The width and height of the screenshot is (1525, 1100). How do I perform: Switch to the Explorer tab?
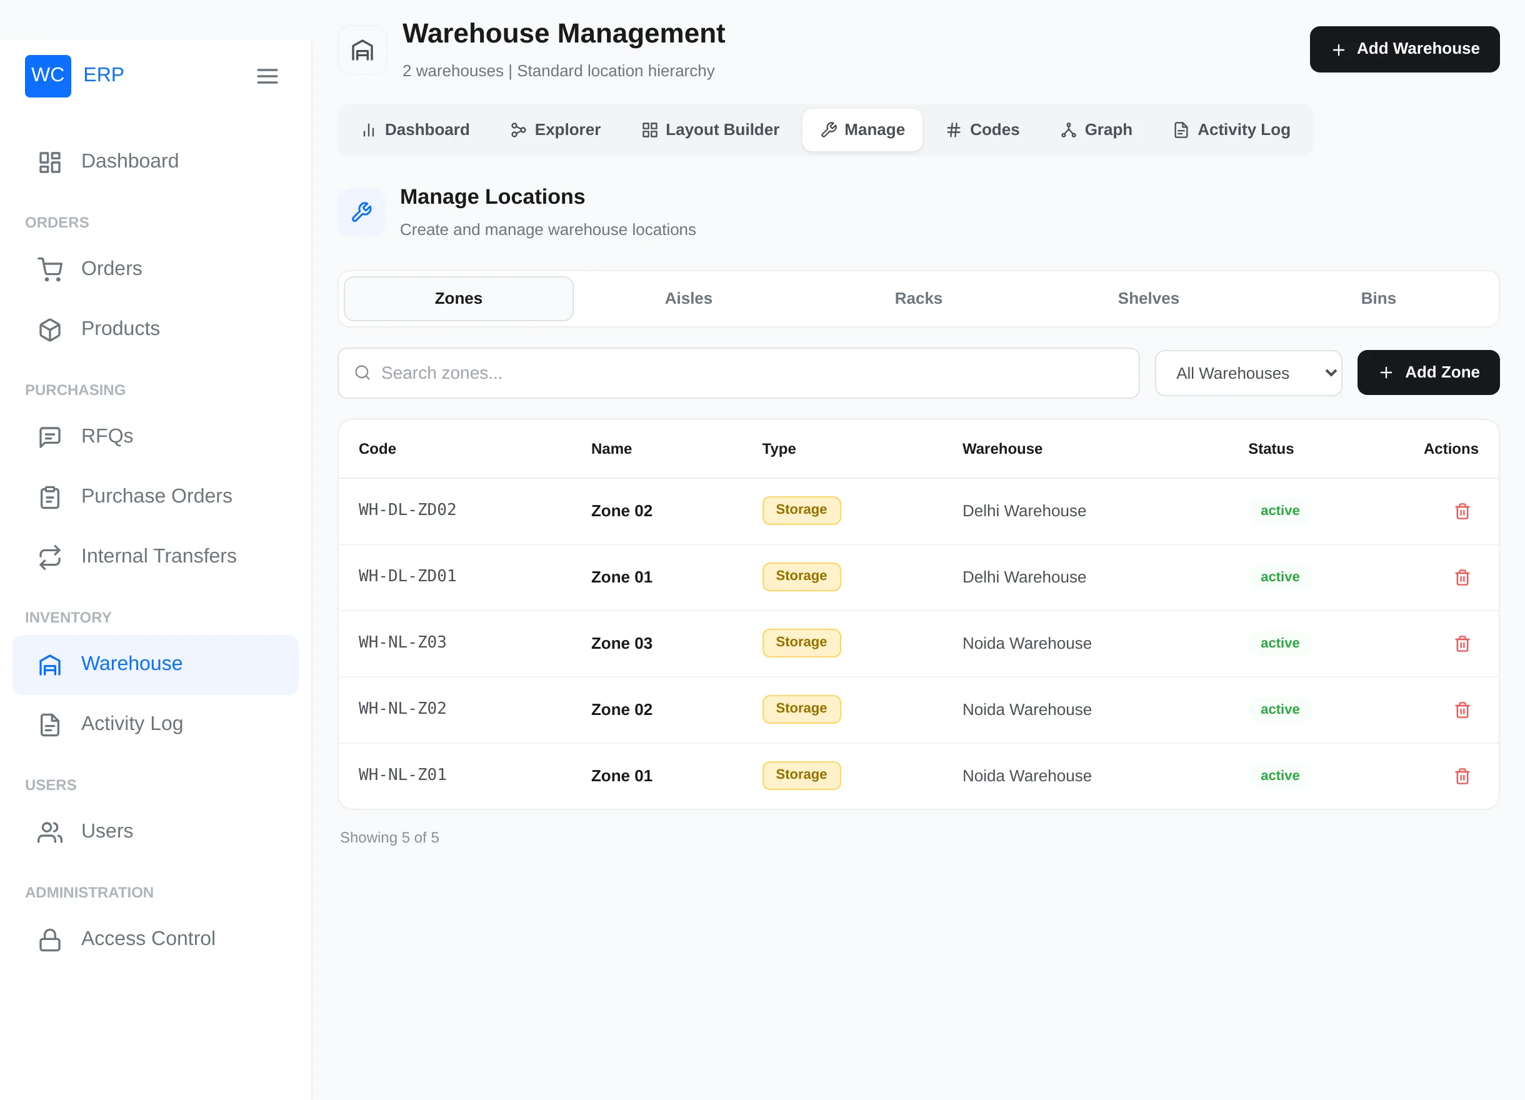tap(556, 130)
